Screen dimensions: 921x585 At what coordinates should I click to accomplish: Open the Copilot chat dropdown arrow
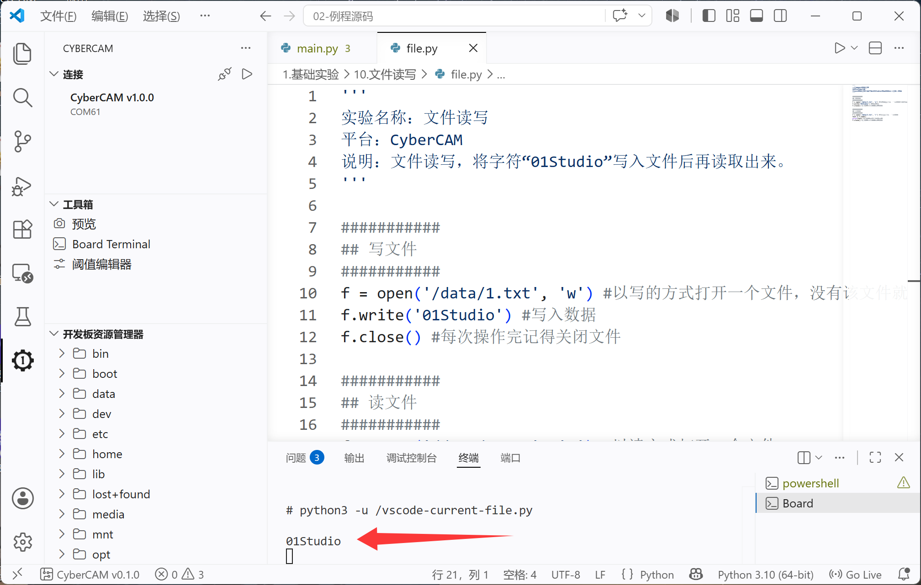(641, 16)
